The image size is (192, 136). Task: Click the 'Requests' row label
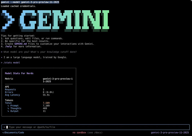tap(10, 89)
